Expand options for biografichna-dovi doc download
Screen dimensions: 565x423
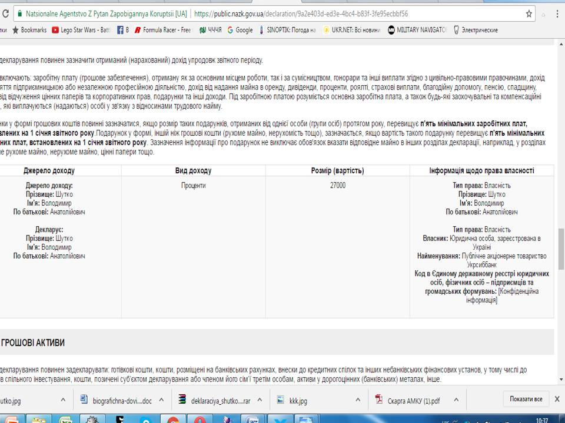click(x=161, y=399)
